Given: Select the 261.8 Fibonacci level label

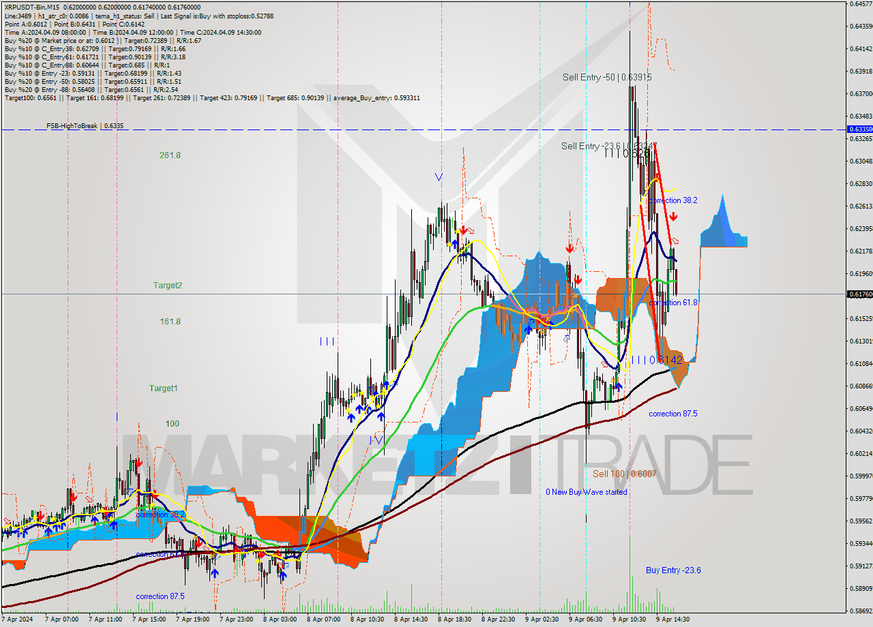Looking at the screenshot, I should 170,155.
